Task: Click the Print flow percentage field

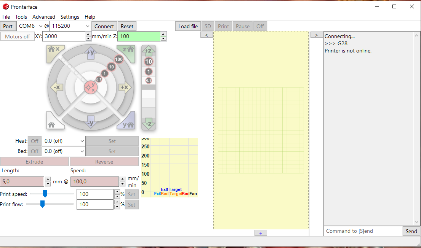Action: tap(95, 204)
